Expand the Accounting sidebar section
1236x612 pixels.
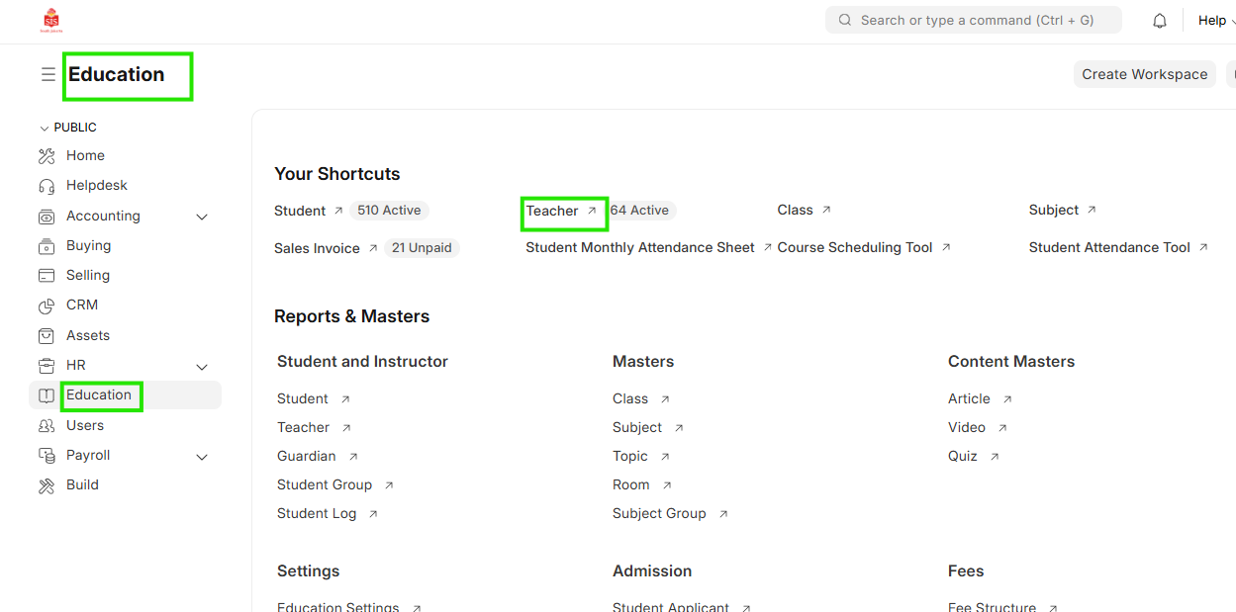202,217
